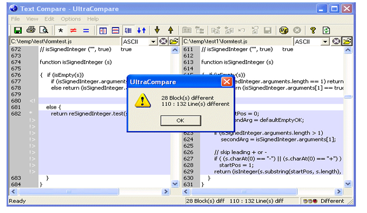Viewport: 367px width, 213px height.
Task: Click the Print icon in toolbar
Action: tap(30, 30)
